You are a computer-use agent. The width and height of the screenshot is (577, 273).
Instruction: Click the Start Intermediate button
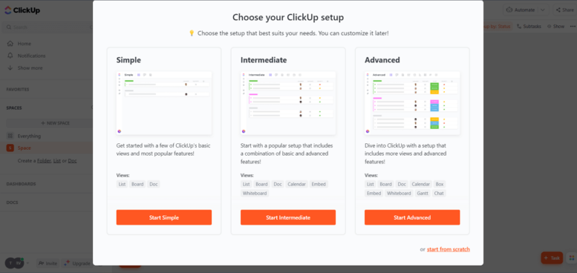coord(288,218)
